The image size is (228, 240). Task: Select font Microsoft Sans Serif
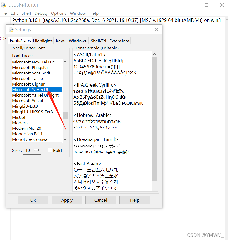pyautogui.click(x=37, y=73)
